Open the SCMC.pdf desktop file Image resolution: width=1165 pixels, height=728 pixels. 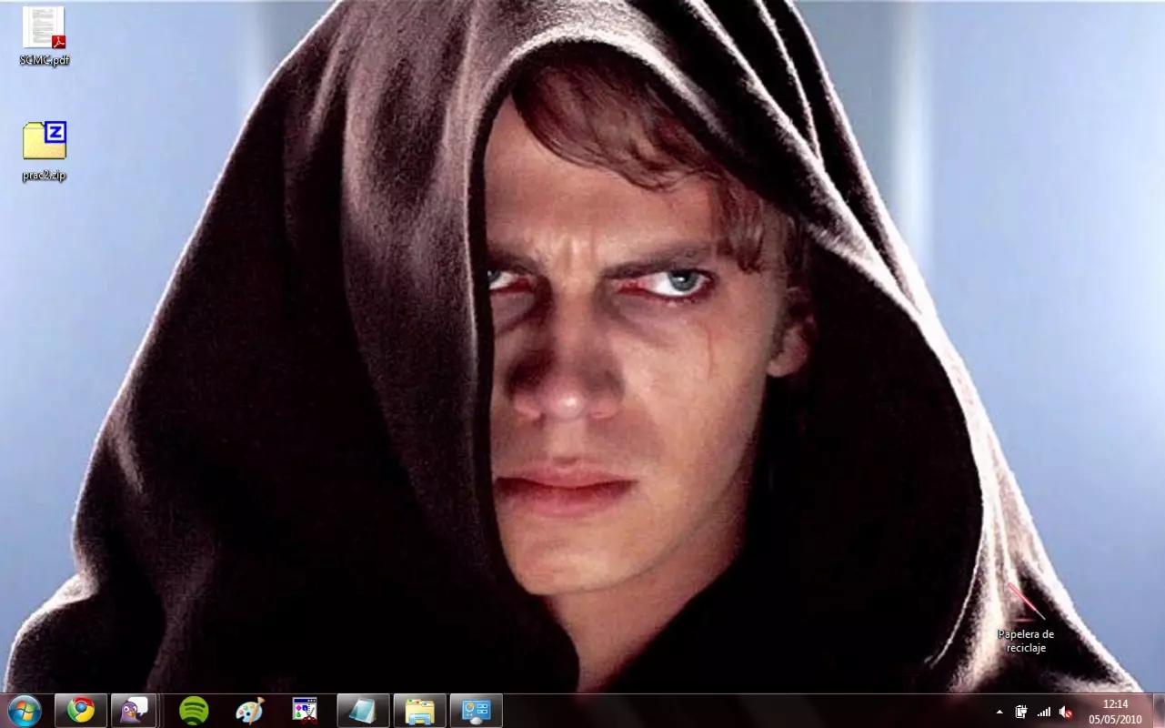[44, 35]
